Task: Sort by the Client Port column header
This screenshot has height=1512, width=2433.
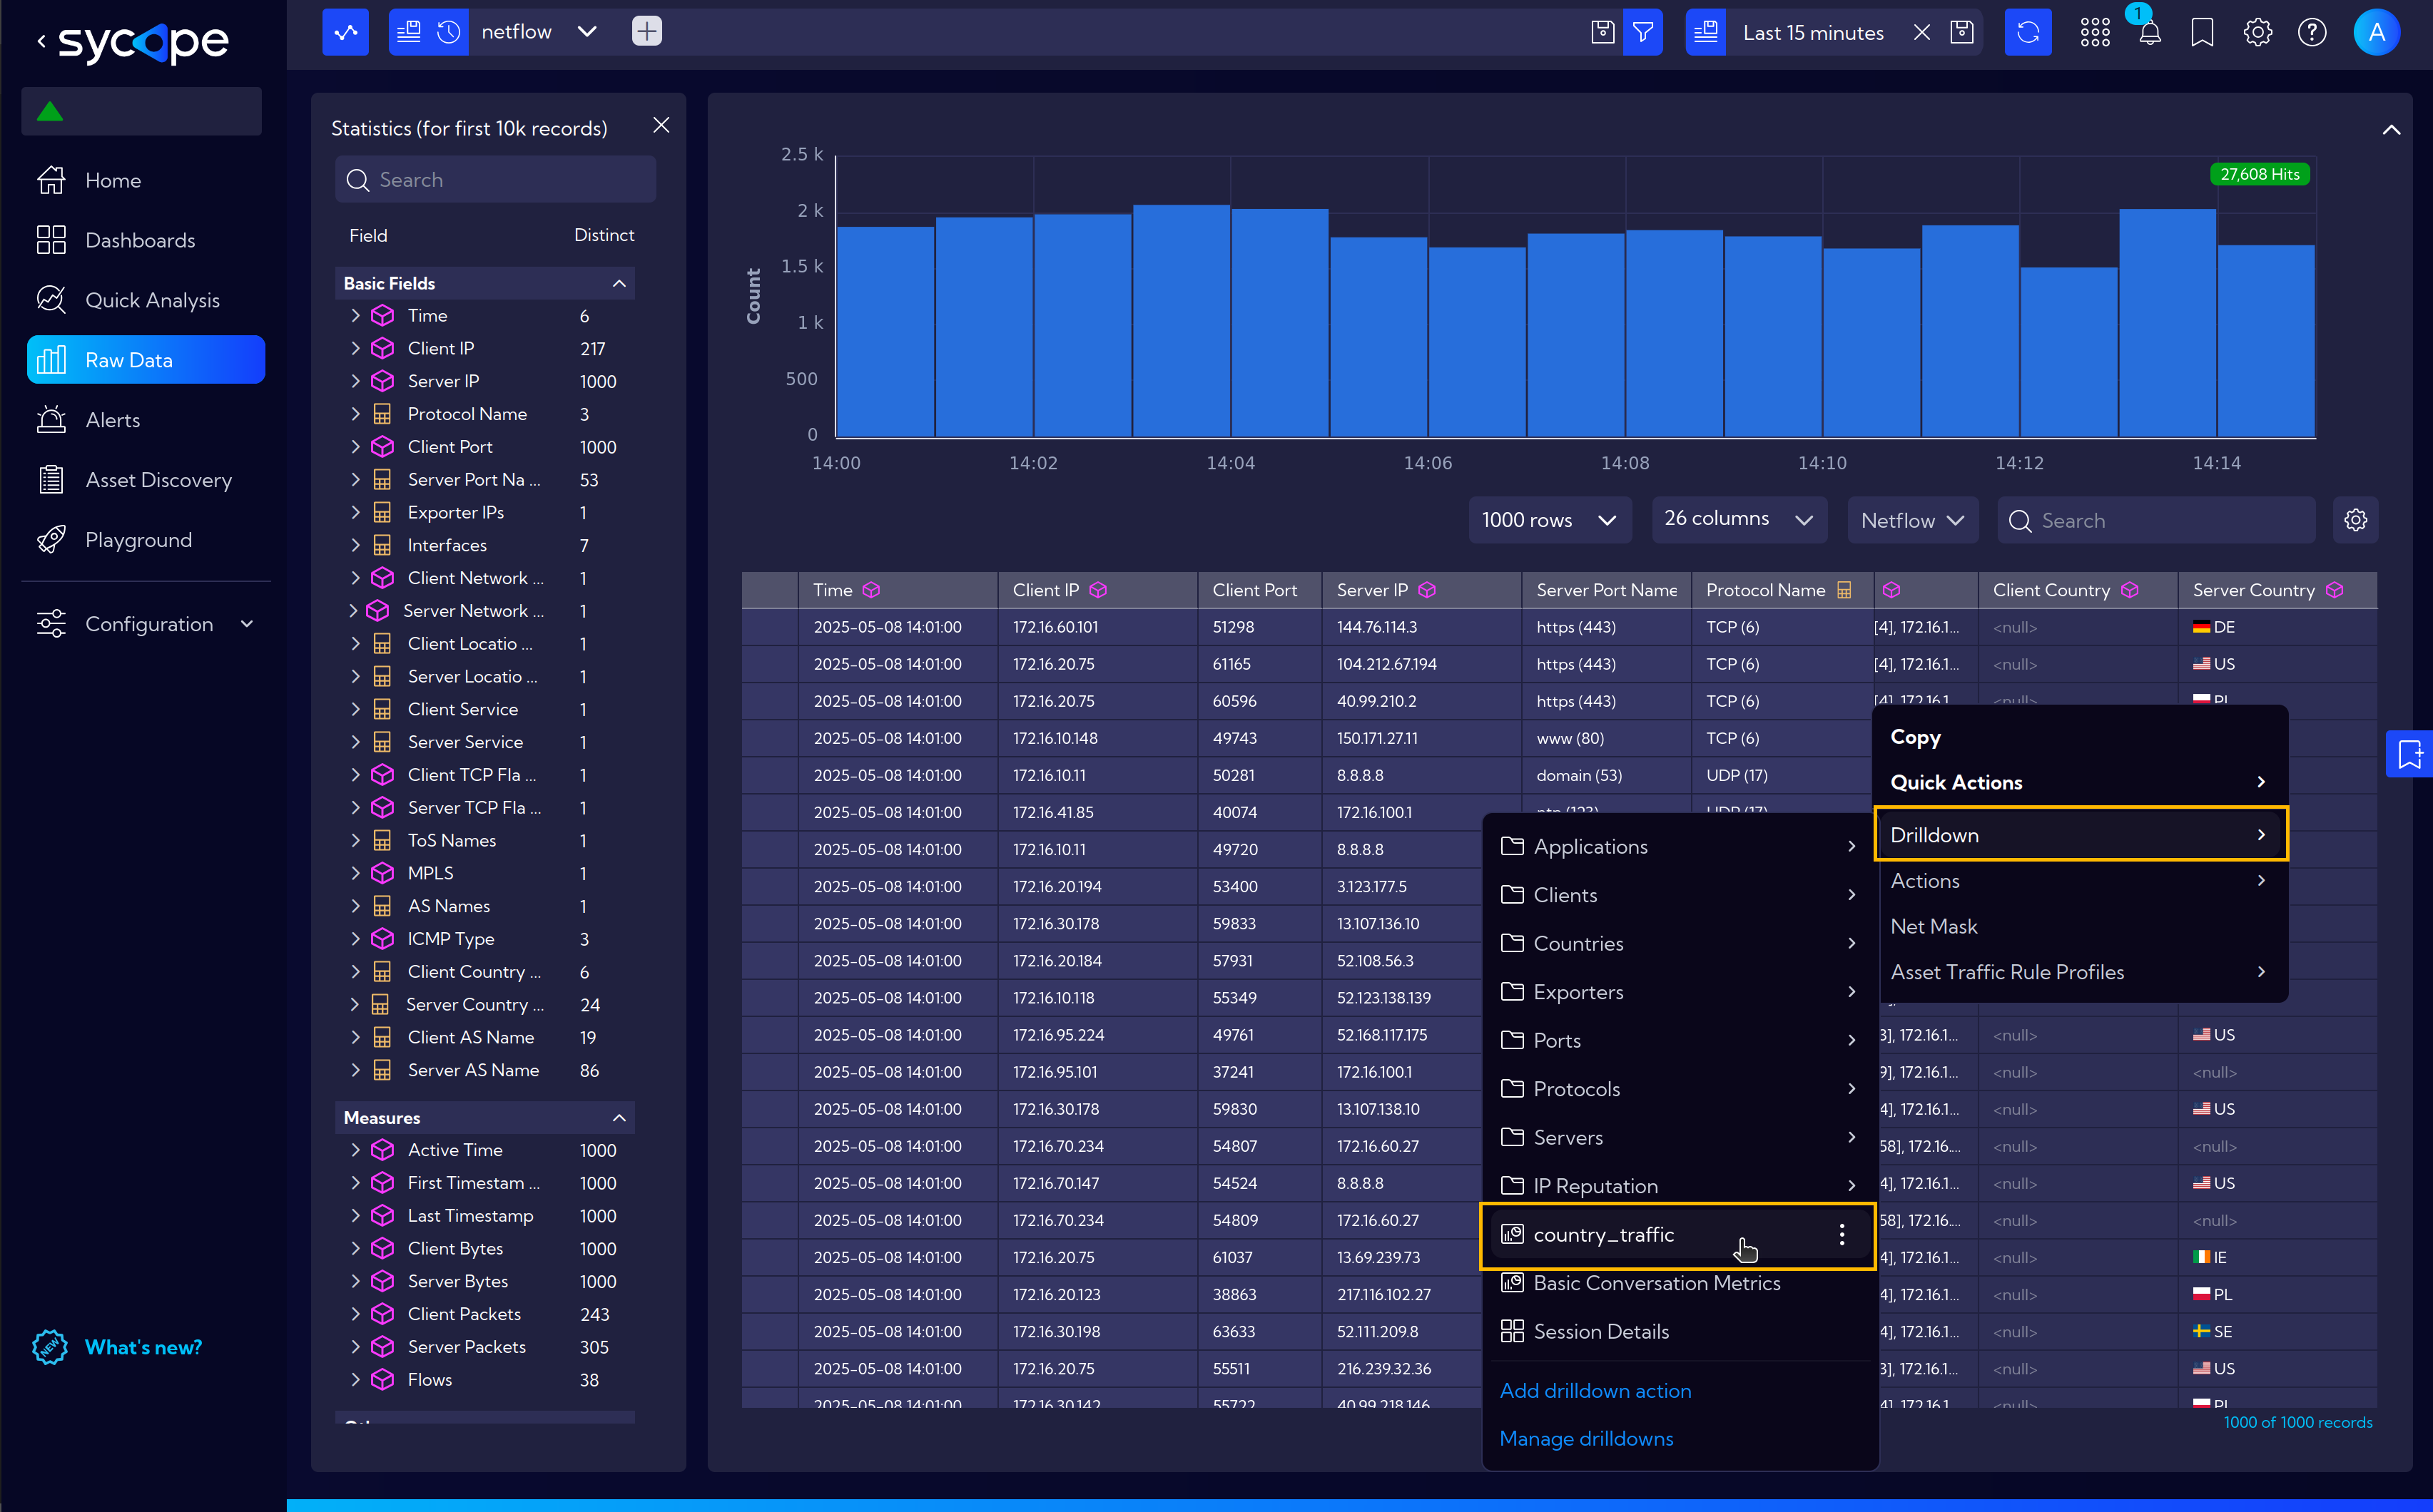Action: [1259, 590]
